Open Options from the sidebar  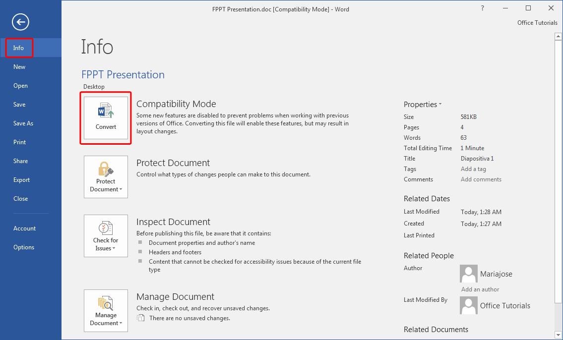click(22, 247)
